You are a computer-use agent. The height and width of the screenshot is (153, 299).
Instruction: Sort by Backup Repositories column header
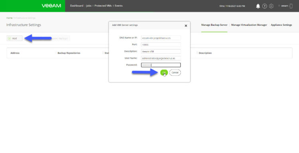(x=69, y=53)
